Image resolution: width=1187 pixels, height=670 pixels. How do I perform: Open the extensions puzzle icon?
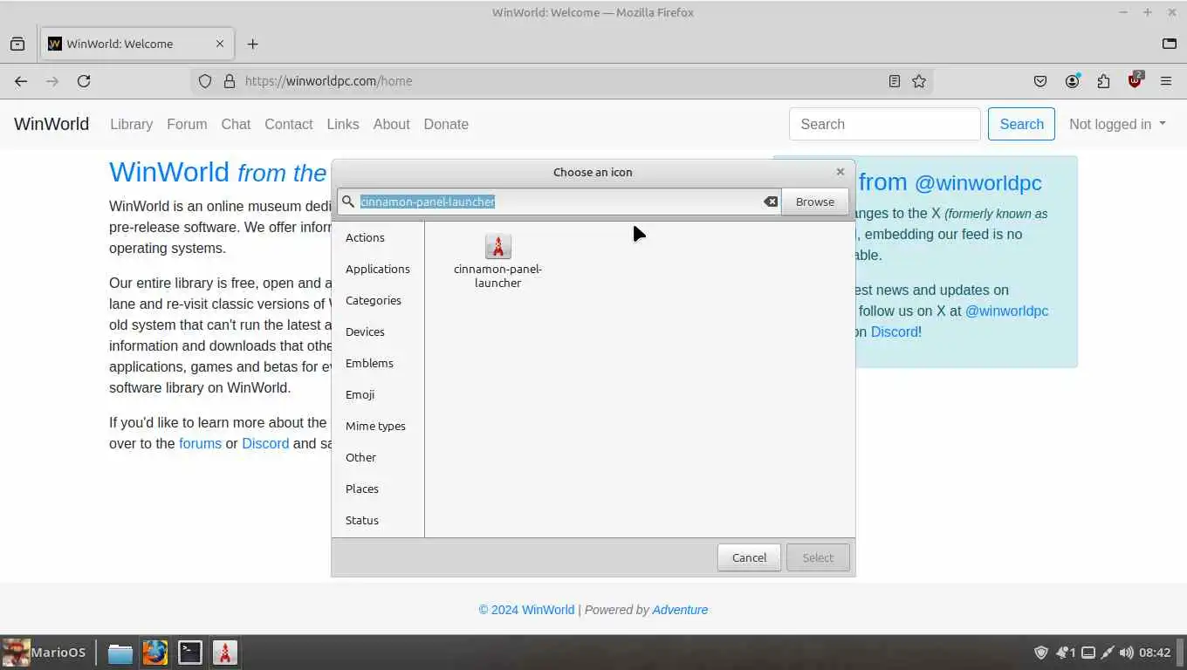point(1103,81)
